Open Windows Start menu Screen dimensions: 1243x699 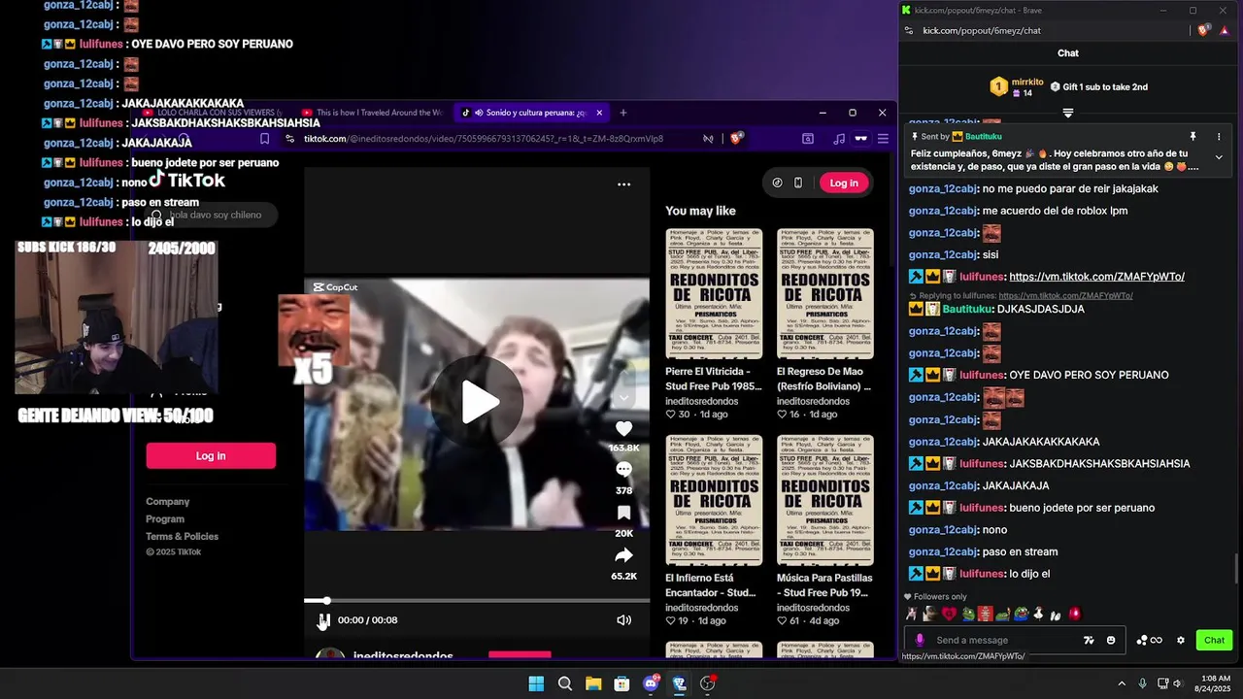pos(536,683)
